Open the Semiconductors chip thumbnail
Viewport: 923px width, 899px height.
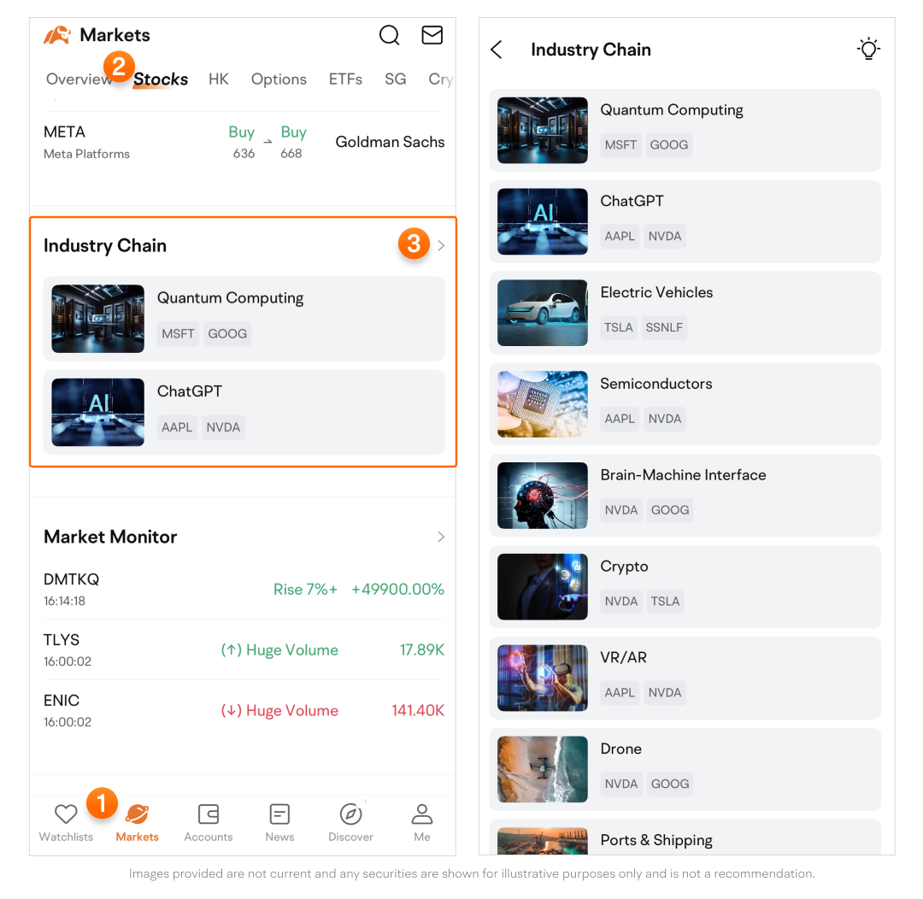pyautogui.click(x=543, y=404)
